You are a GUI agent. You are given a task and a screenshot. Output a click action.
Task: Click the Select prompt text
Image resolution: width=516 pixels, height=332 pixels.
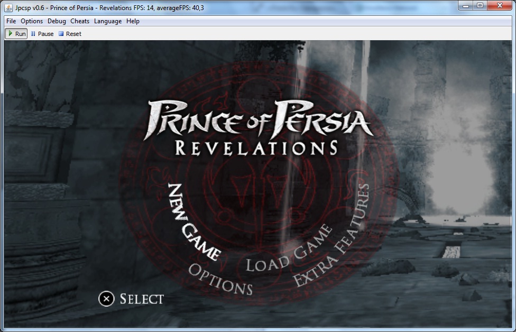[x=142, y=299]
